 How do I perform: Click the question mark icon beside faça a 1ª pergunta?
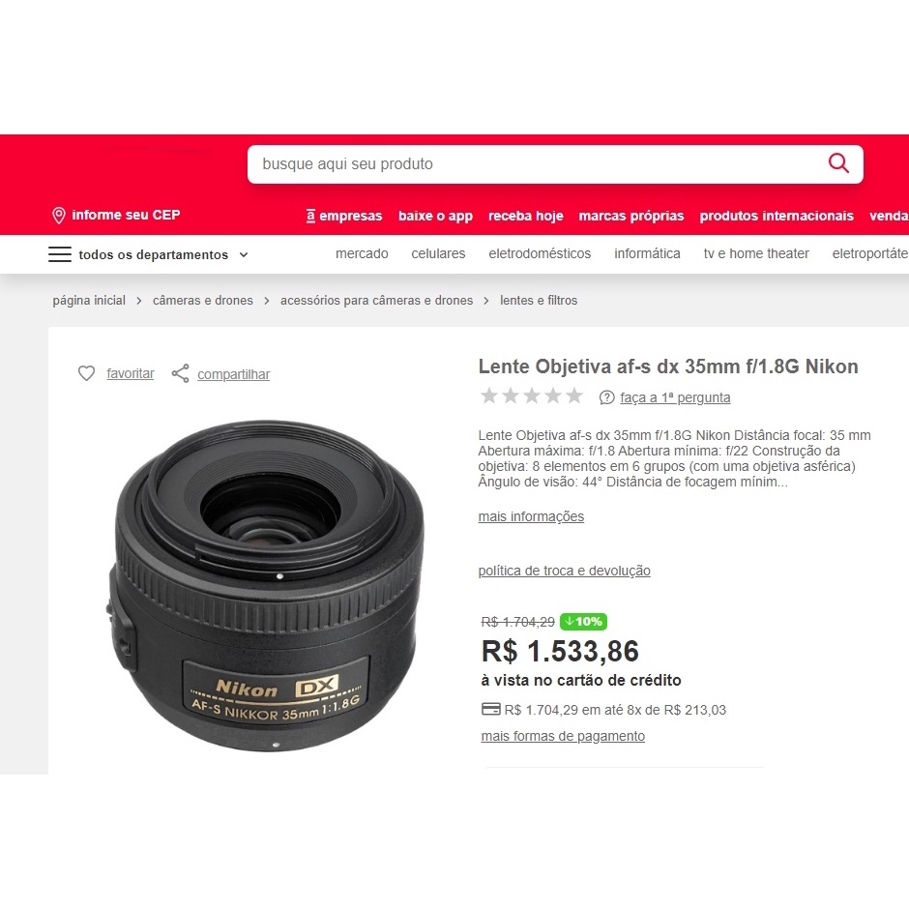[x=606, y=397]
